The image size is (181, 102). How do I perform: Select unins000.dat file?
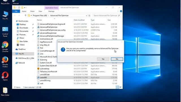[x=45, y=75]
